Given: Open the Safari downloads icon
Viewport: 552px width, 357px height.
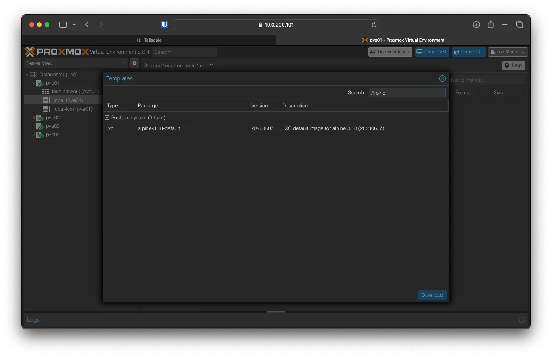Looking at the screenshot, I should pos(476,25).
